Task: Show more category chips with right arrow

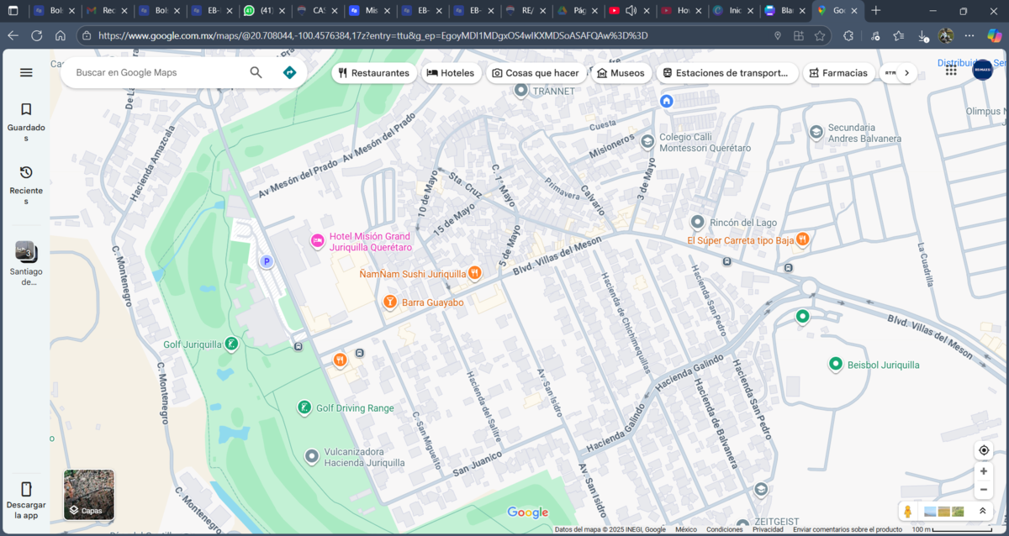Action: click(906, 73)
